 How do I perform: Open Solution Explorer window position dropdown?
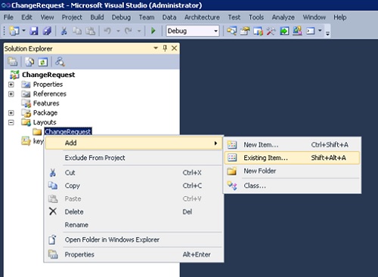pos(156,48)
